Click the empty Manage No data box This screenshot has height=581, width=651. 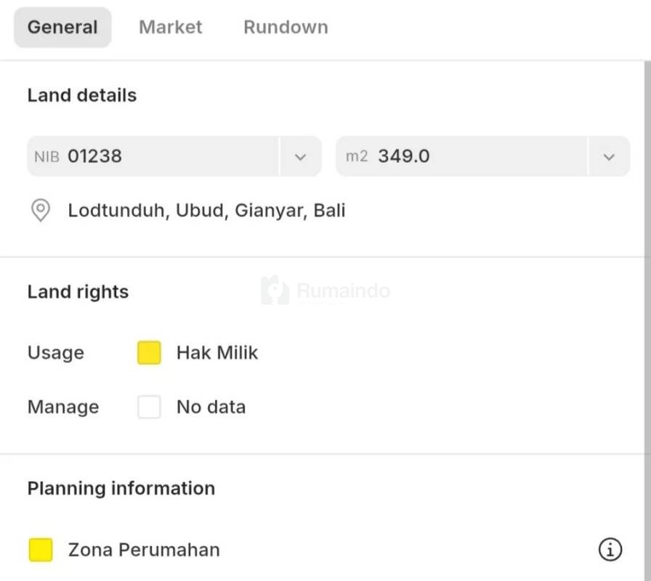pos(149,407)
